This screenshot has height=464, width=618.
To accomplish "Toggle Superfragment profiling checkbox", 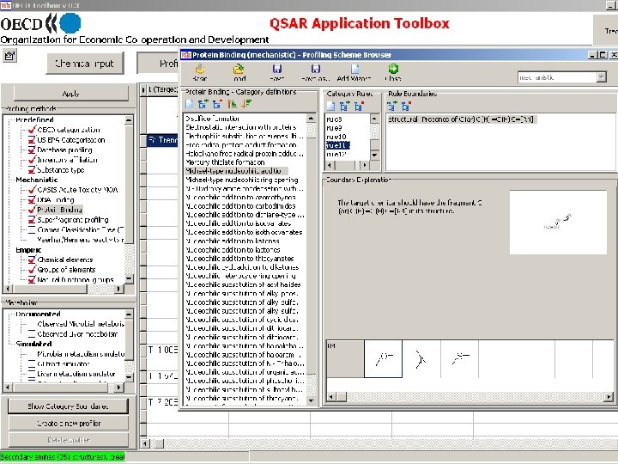I will coord(32,220).
